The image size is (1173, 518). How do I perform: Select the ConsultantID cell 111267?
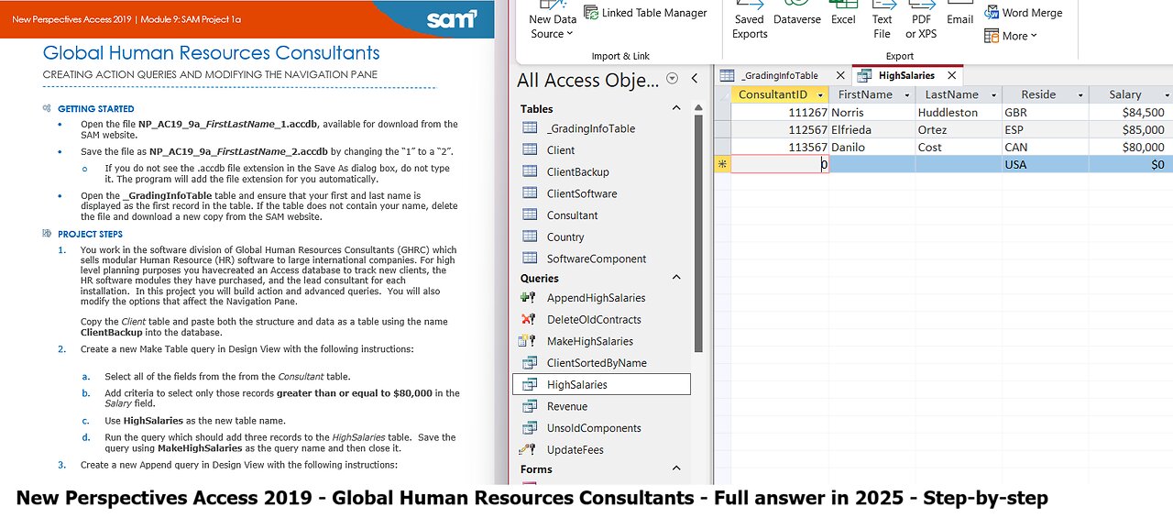tap(780, 112)
